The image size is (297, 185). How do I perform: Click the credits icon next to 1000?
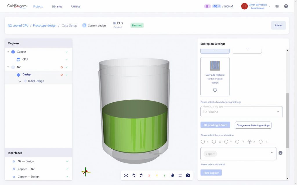click(x=232, y=6)
